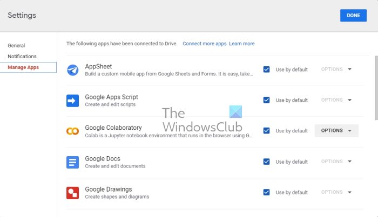Click the description 'Create shapes and diagrams'
Viewport: 378px width, 217px height.
click(x=117, y=197)
